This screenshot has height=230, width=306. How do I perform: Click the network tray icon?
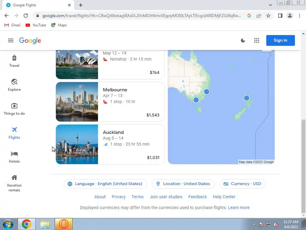pyautogui.click(x=269, y=225)
